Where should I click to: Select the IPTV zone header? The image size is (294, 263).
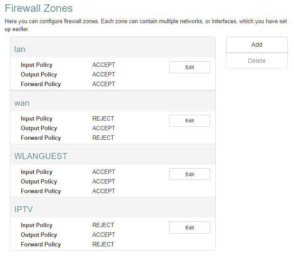point(113,209)
